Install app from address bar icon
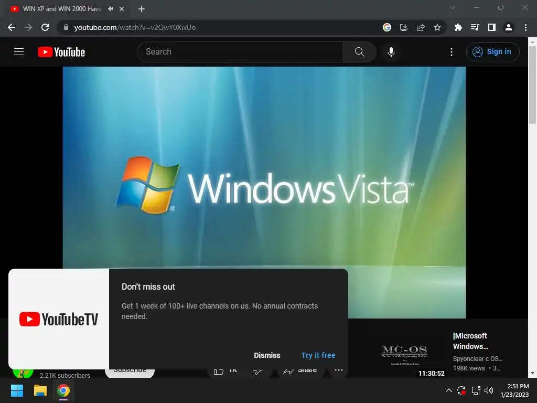Screen dimensions: 537x403 point(404,27)
